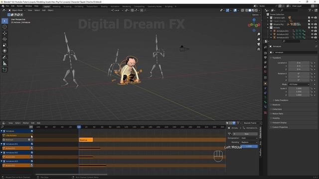Open the Render menu
319x179 pixels.
pyautogui.click(x=20, y=6)
